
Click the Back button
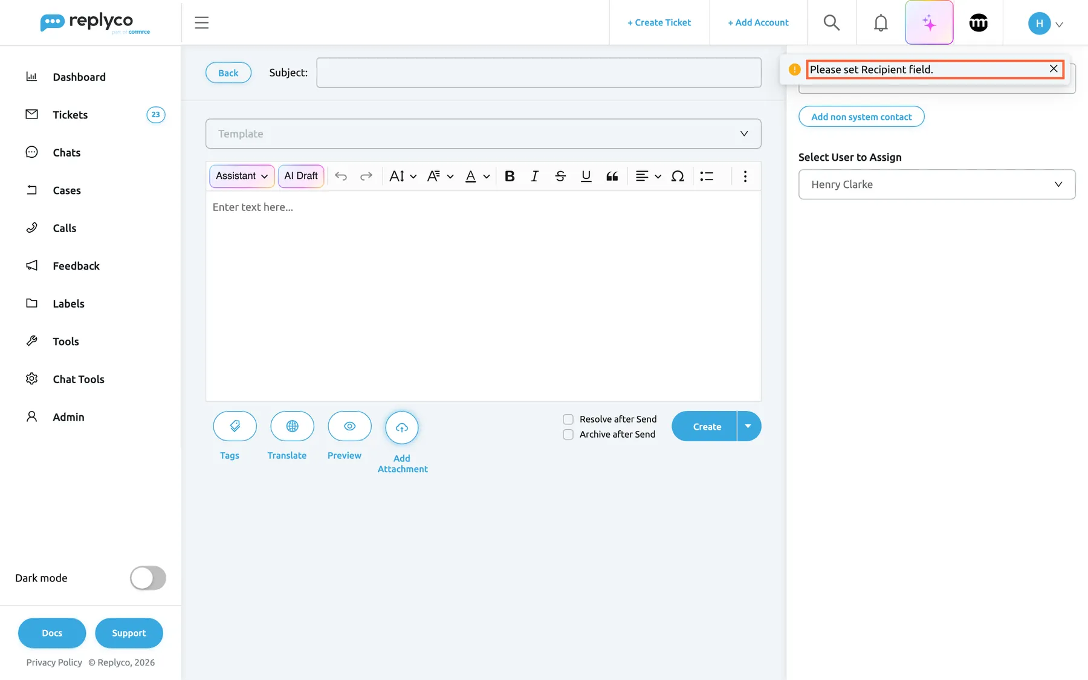pyautogui.click(x=228, y=73)
